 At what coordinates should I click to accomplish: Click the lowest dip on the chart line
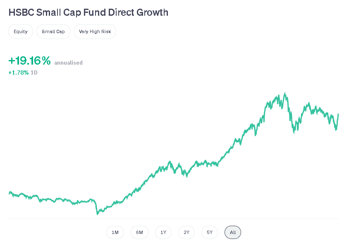coord(98,214)
